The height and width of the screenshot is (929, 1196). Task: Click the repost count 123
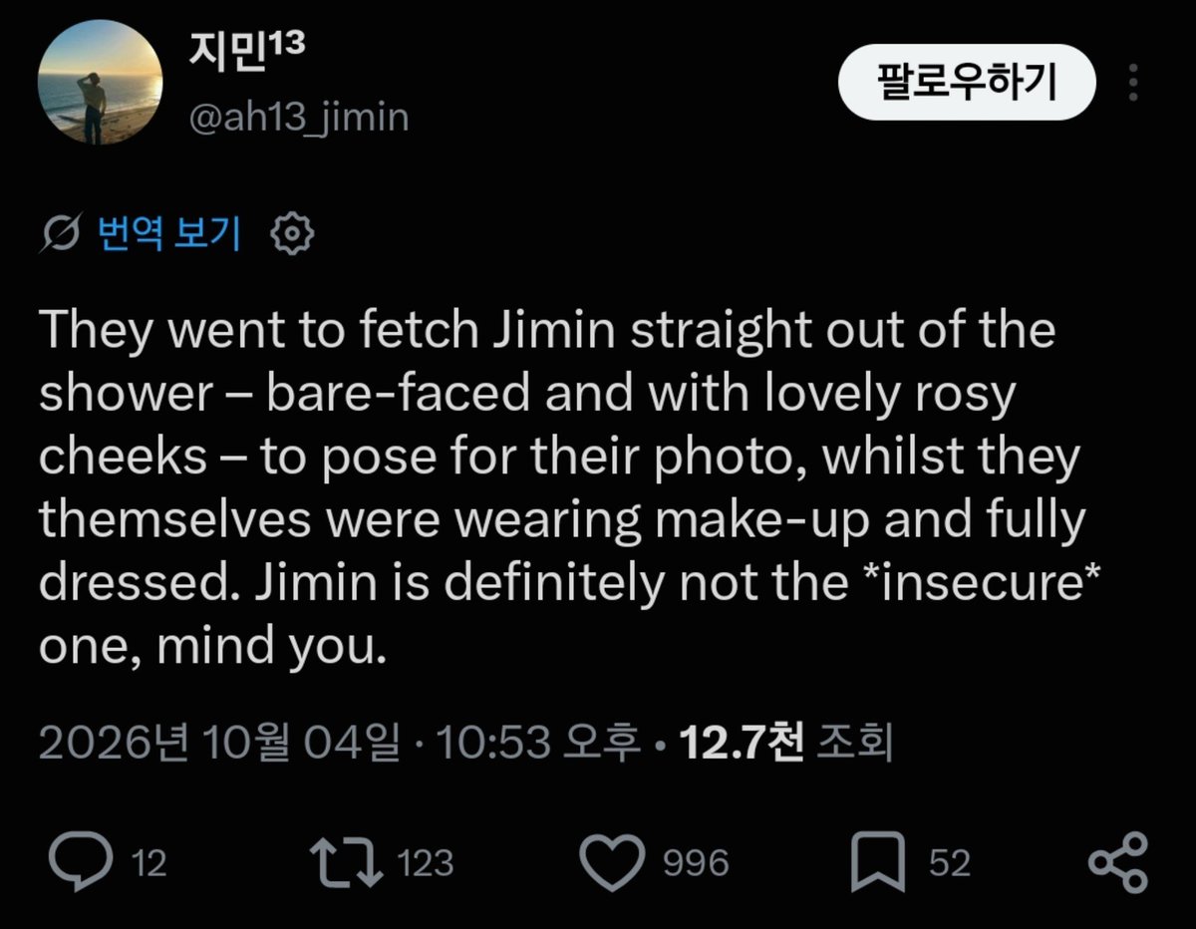[x=426, y=863]
